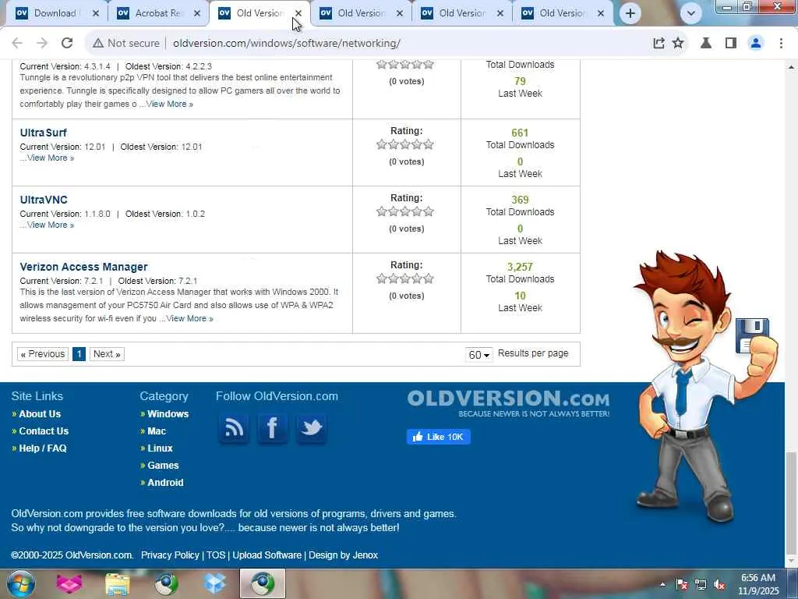Go to the Previous results page
The width and height of the screenshot is (798, 599).
pos(43,354)
